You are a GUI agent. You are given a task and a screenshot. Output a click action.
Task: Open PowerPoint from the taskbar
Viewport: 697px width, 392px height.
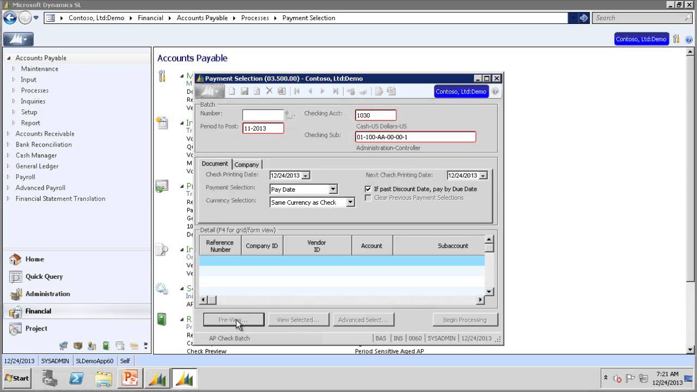[x=130, y=378]
